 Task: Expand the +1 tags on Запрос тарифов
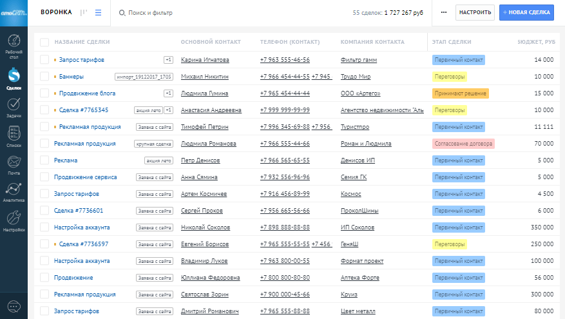tap(168, 60)
